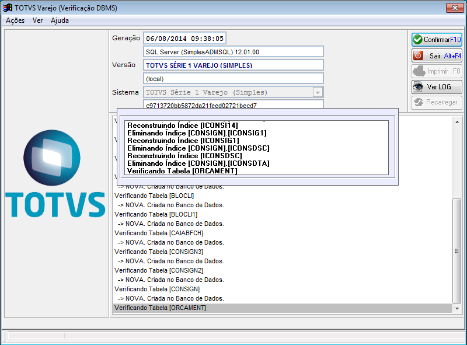Viewport: 467px width, 345px height.
Task: Click the refresh icon on Recarregar
Action: click(x=419, y=102)
